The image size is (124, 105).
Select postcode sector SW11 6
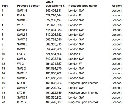(22, 11)
